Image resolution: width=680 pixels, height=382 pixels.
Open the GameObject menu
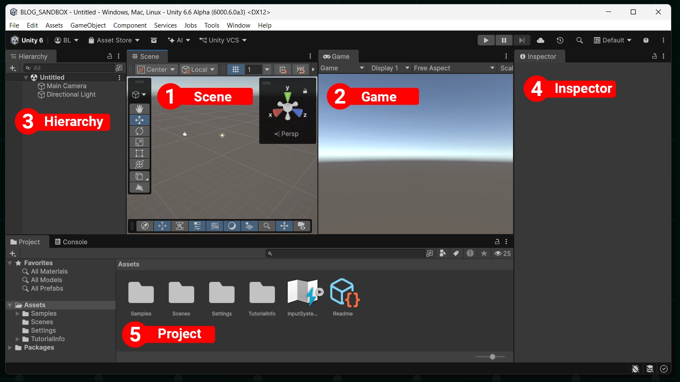pos(88,25)
